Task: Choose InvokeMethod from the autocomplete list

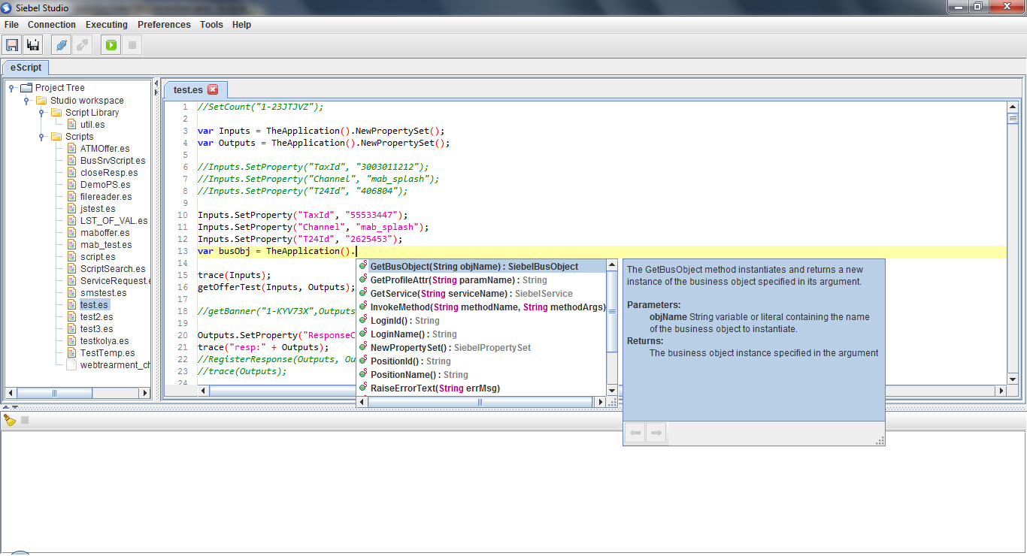Action: tap(482, 307)
